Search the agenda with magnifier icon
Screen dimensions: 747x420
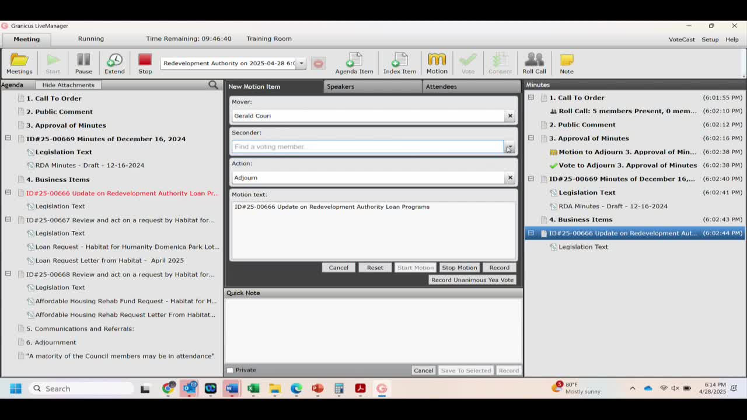213,85
